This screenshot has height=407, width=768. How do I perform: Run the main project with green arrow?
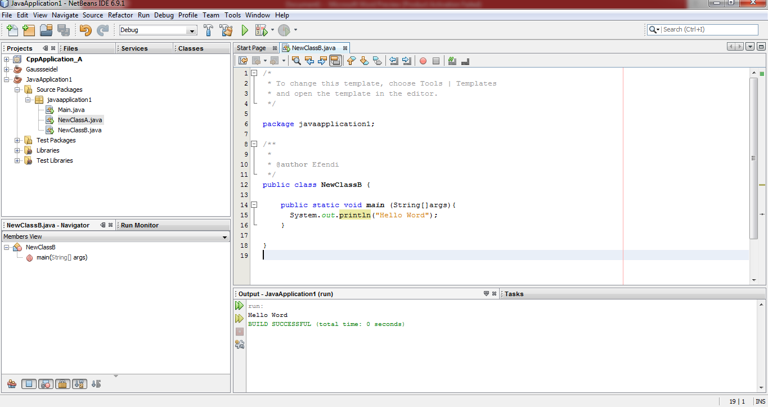[245, 30]
